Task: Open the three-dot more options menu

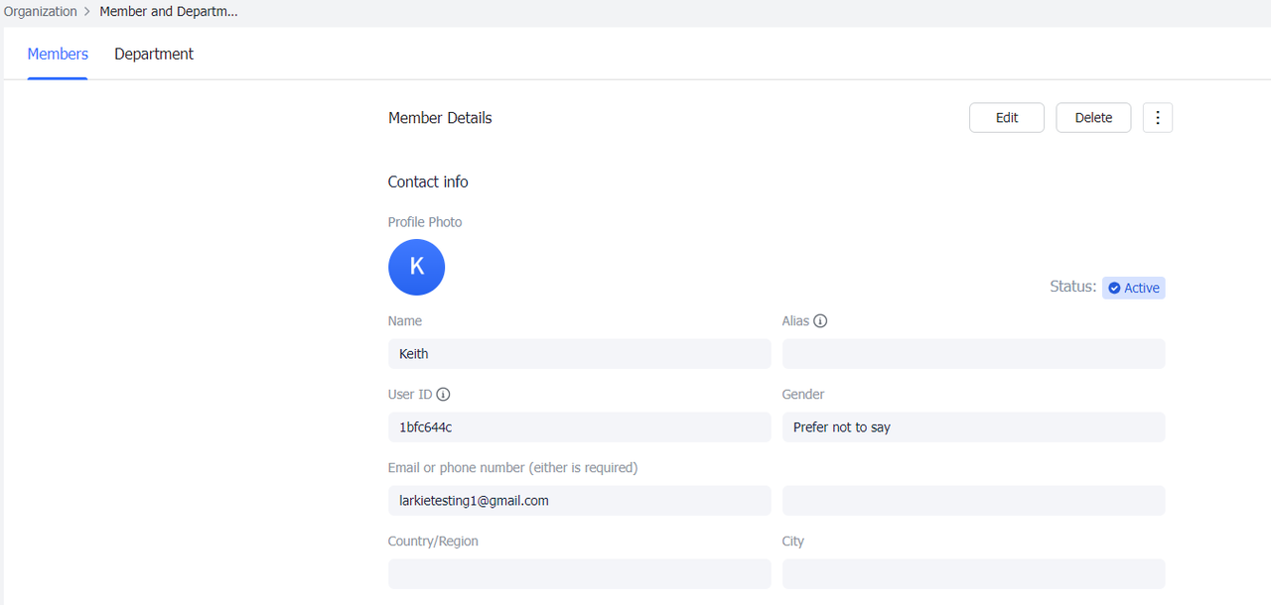Action: point(1158,118)
